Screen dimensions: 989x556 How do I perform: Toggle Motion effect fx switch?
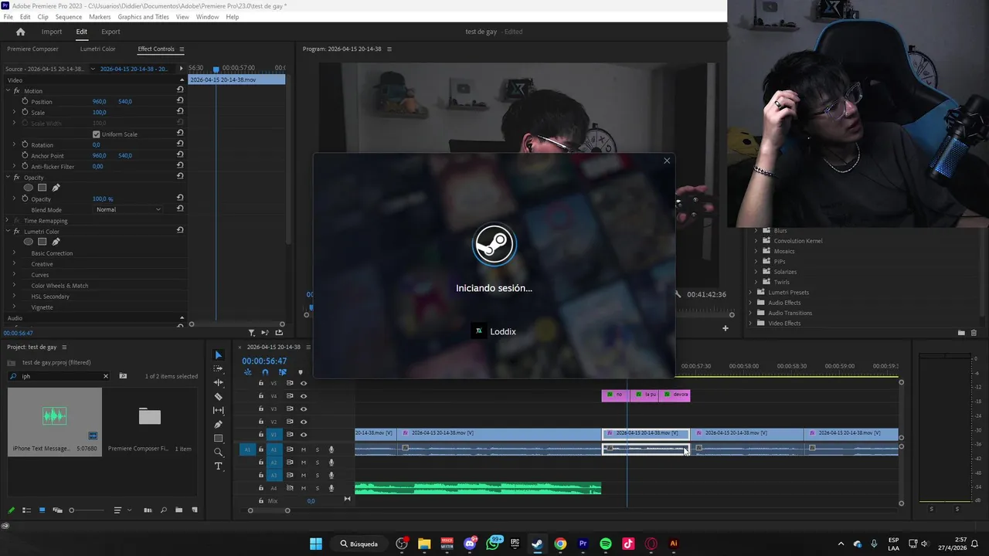[x=17, y=90]
